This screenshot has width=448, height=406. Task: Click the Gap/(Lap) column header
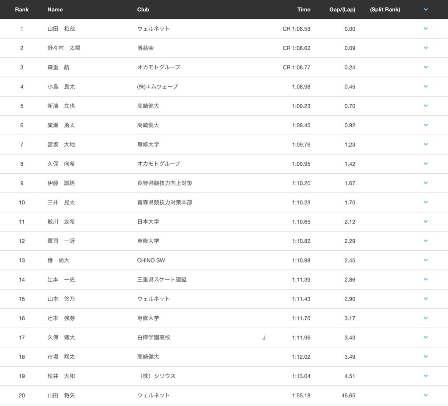(342, 10)
